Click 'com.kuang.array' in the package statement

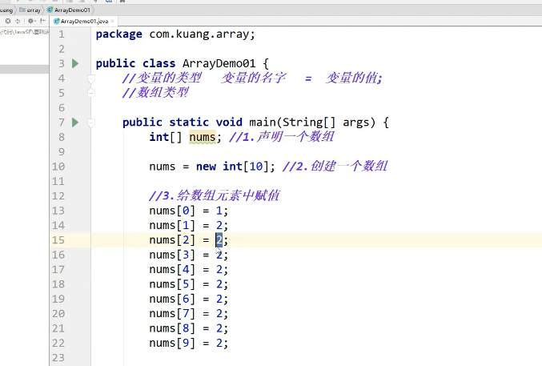pyautogui.click(x=199, y=34)
